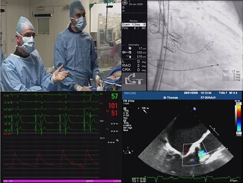Click the MI 0.4 mechanical index readout
Image resolution: width=243 pixels, height=183 pixels.
233,93
